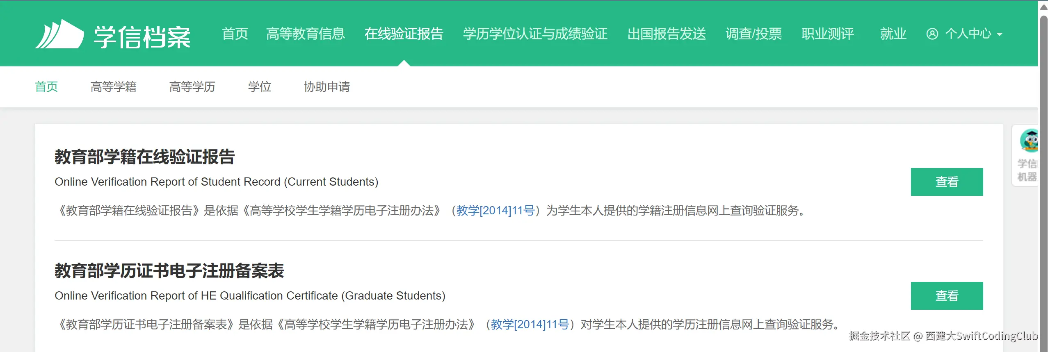Click the 学信档案 logo icon
The image size is (1048, 352).
tap(59, 34)
